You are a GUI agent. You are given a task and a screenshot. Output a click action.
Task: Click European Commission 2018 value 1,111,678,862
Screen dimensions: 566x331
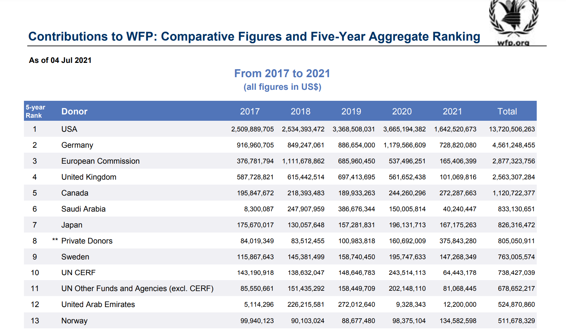(x=303, y=161)
